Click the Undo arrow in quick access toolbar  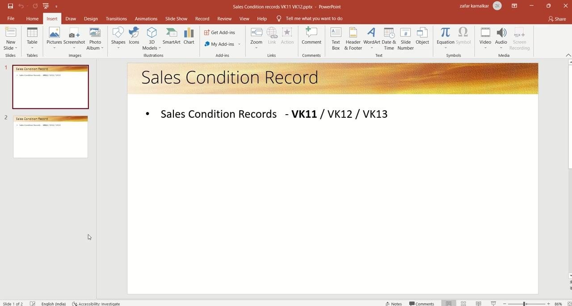[x=21, y=6]
